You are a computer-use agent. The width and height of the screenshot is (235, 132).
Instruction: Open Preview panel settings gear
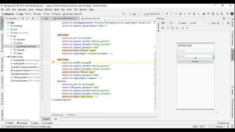click(x=224, y=18)
